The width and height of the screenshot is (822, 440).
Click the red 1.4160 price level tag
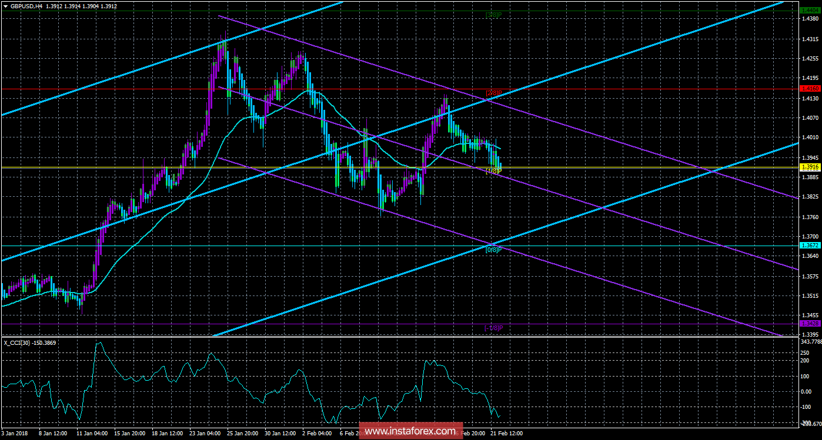pos(810,88)
